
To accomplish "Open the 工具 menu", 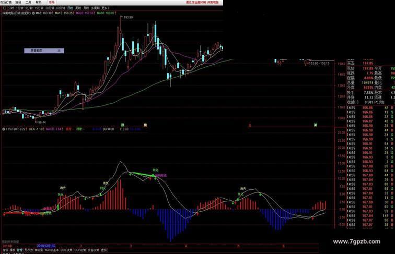I will point(28,2).
